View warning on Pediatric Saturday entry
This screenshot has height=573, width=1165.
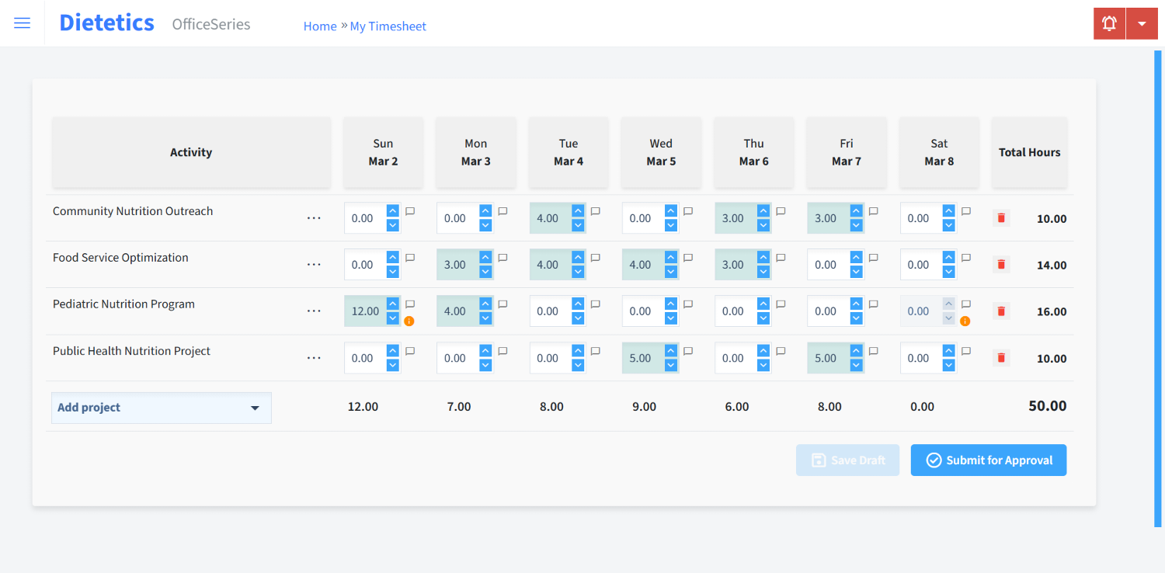pos(965,320)
